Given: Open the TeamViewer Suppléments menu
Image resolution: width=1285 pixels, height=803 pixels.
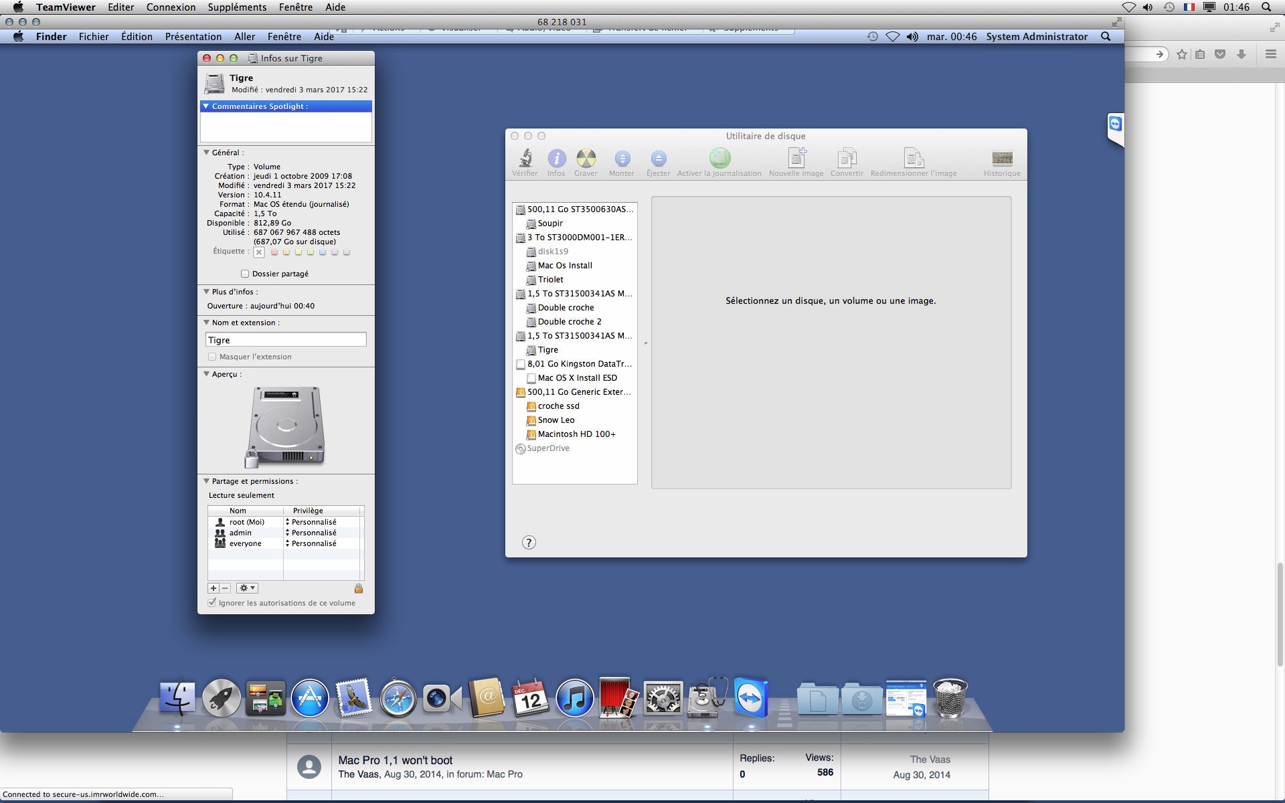Looking at the screenshot, I should [x=237, y=7].
